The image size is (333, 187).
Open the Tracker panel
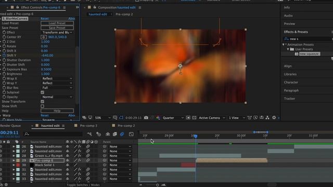289,99
